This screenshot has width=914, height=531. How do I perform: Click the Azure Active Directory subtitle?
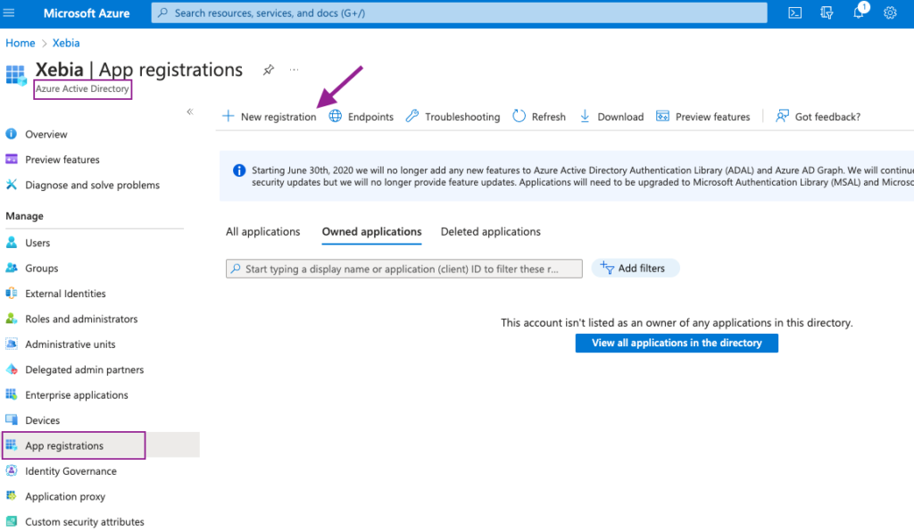point(82,88)
